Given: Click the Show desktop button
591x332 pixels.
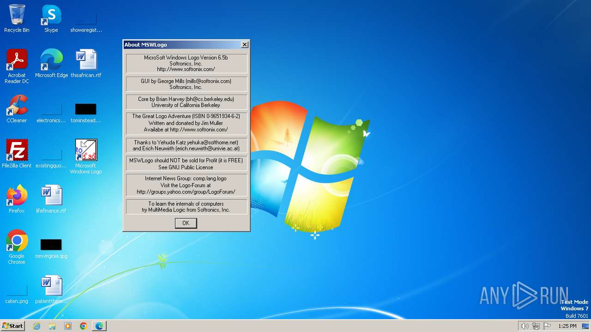Looking at the screenshot, I should tap(586, 326).
